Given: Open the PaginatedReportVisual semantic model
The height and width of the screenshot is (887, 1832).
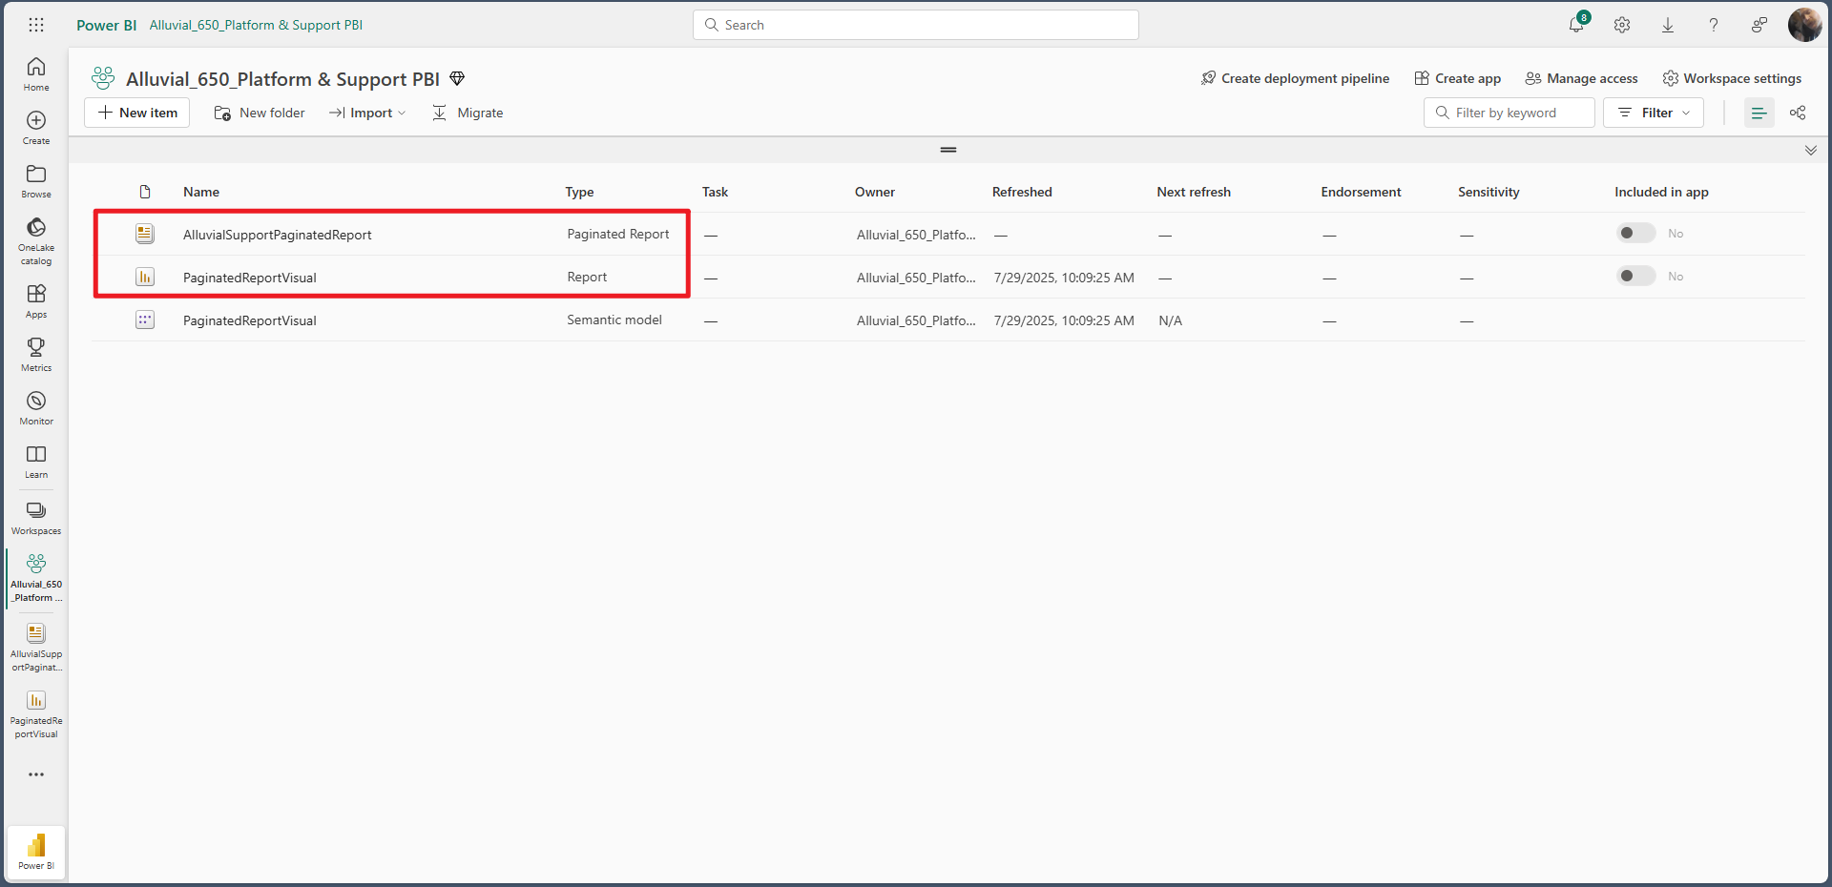Looking at the screenshot, I should 250,320.
